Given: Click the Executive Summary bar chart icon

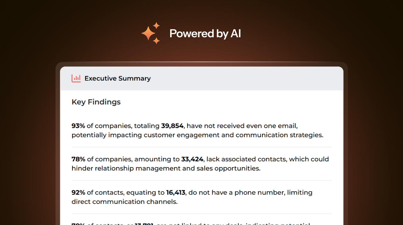Looking at the screenshot, I should 76,78.
